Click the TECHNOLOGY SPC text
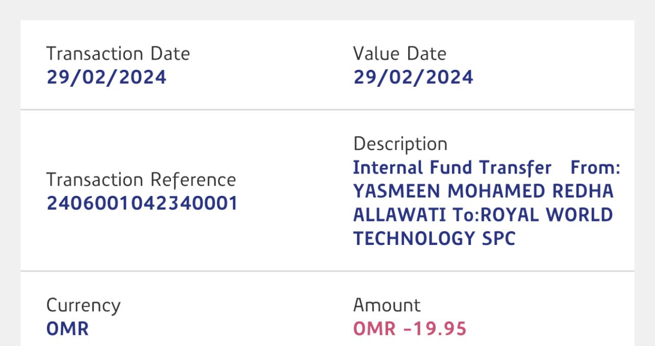Image resolution: width=655 pixels, height=346 pixels. [434, 238]
